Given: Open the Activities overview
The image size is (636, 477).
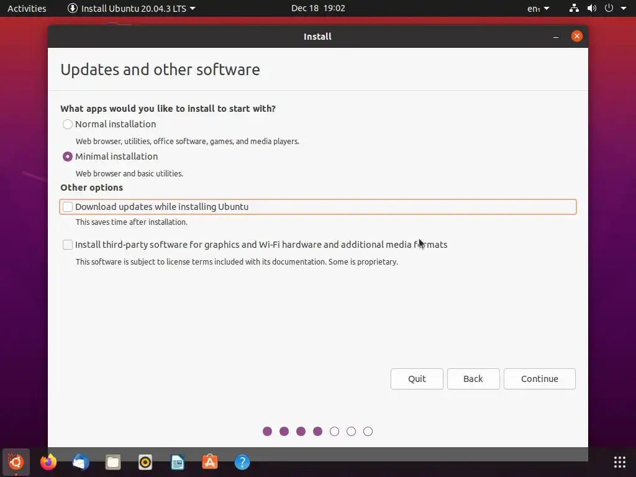Looking at the screenshot, I should tap(27, 8).
